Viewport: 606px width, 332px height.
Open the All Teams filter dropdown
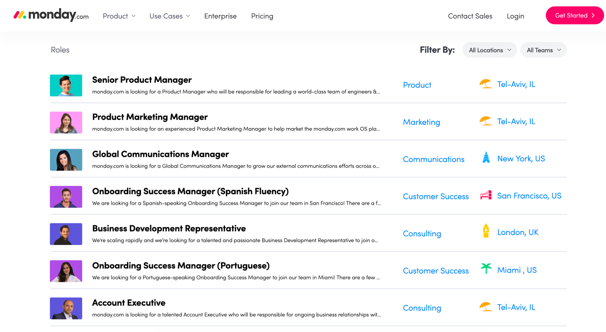(x=543, y=50)
